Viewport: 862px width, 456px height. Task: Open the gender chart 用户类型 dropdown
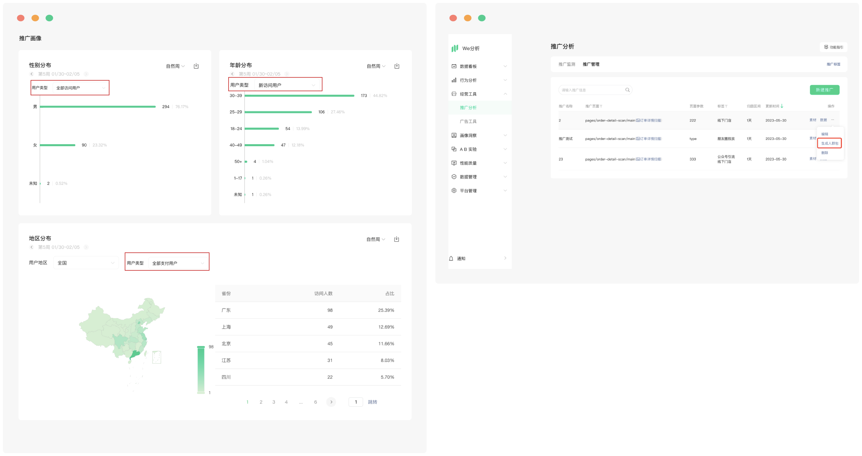pos(80,88)
